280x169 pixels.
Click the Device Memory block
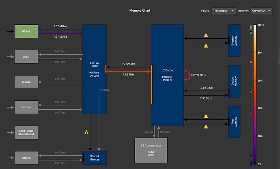pos(234,81)
